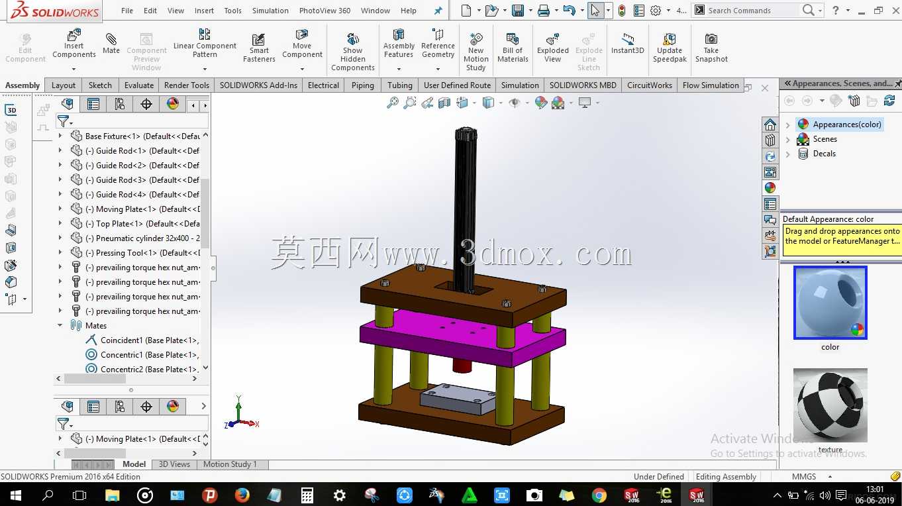902x506 pixels.
Task: Open ConfigurationManager tab icon
Action: point(120,104)
